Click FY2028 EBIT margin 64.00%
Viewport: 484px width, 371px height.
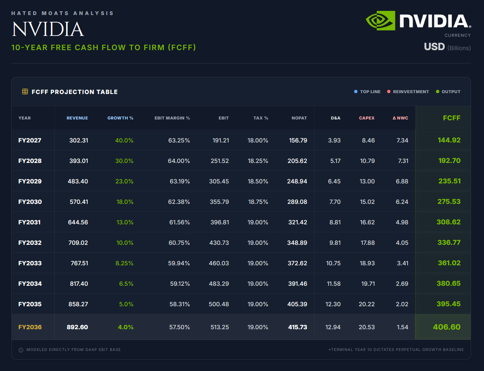coord(179,160)
